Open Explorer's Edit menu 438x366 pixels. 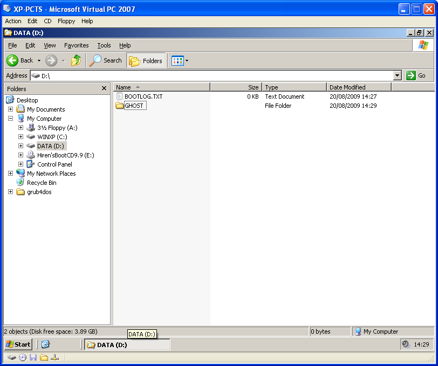click(x=30, y=45)
